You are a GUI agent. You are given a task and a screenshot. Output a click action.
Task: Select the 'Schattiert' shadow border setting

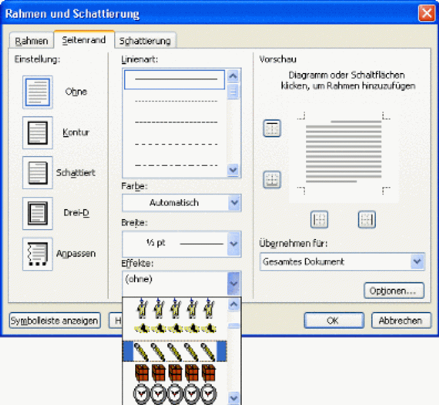(x=37, y=173)
